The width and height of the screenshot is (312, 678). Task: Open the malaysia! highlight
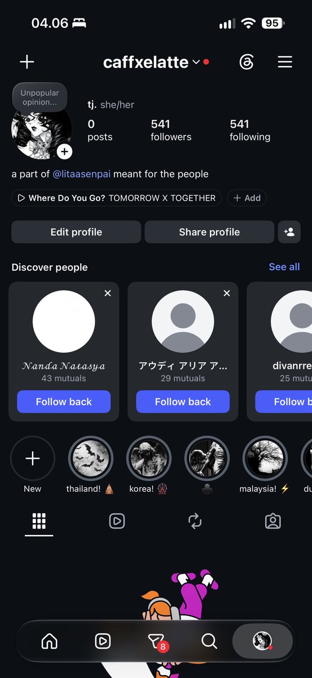[x=265, y=458]
